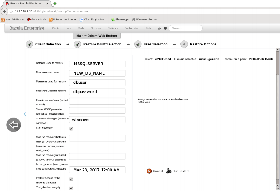Viewport: 280px width, 191px height.
Task: Open the Configuration menu in navbar
Action: click(132, 28)
